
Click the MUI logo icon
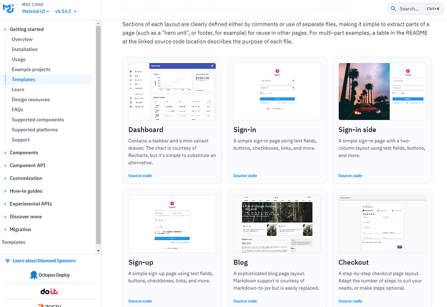click(x=8, y=8)
